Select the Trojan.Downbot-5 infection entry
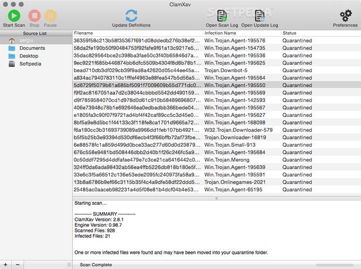Viewport: 361px width, 269px height. pos(226,70)
